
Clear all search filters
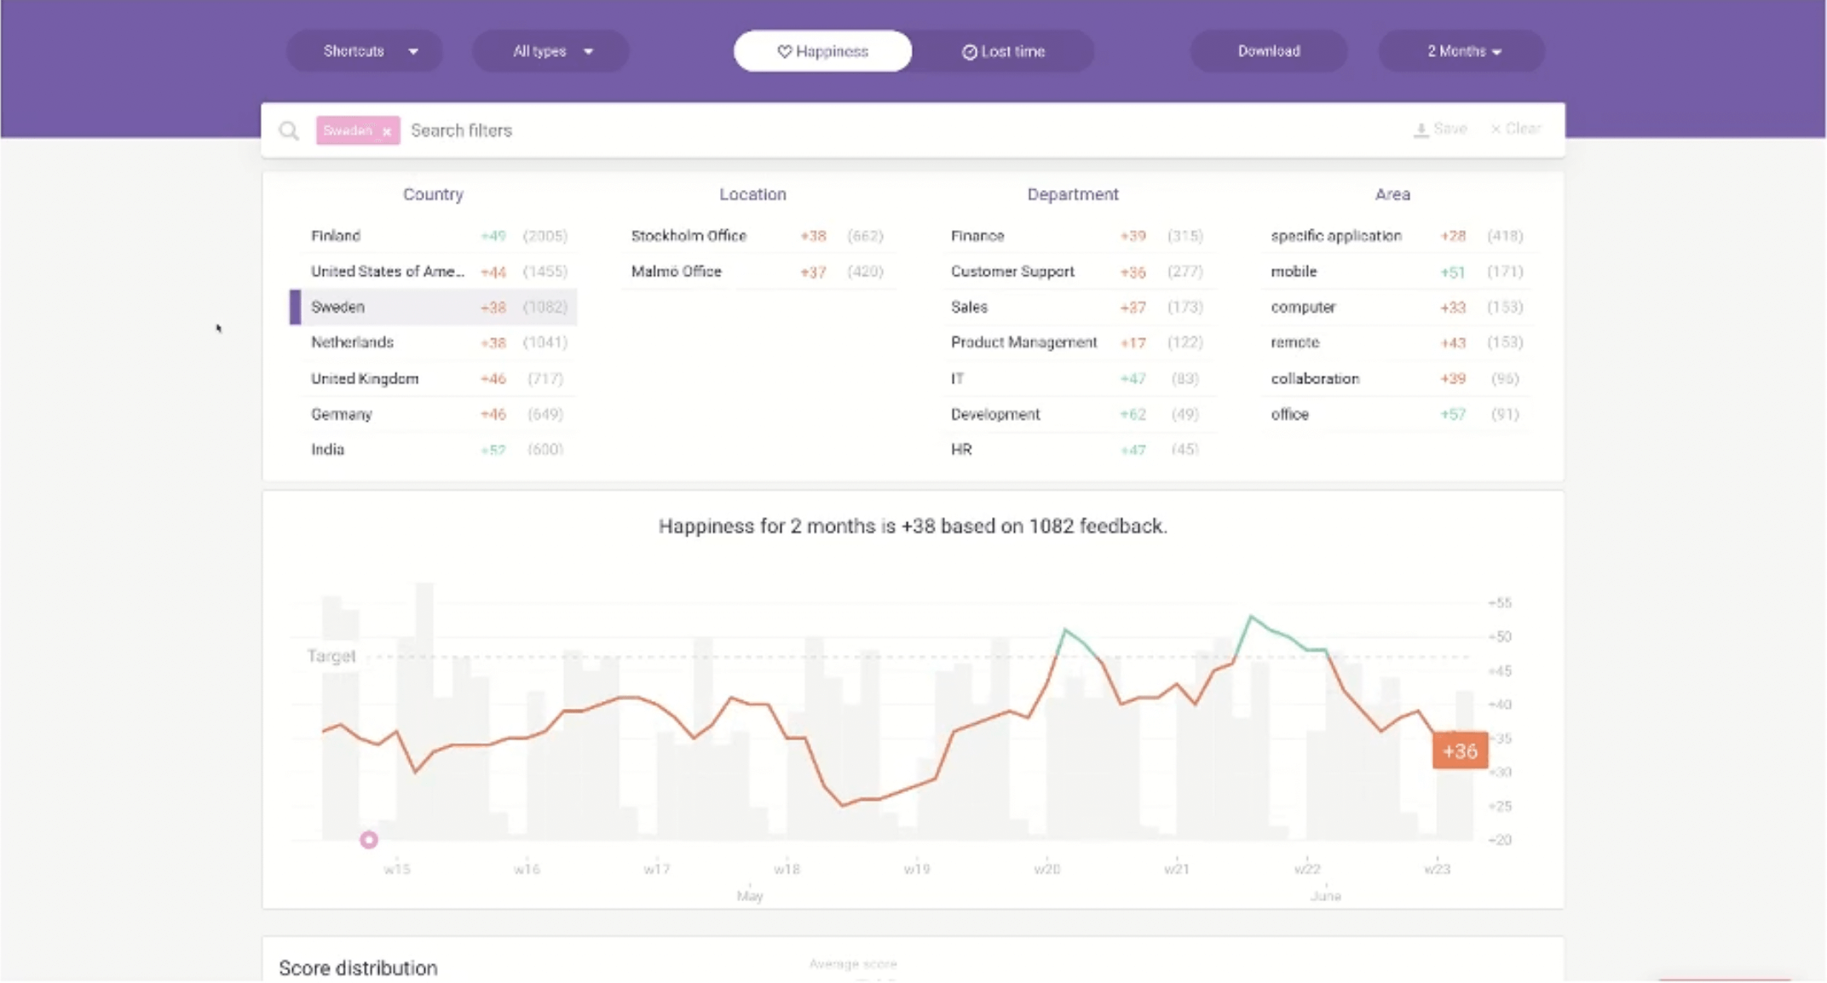tap(1516, 129)
